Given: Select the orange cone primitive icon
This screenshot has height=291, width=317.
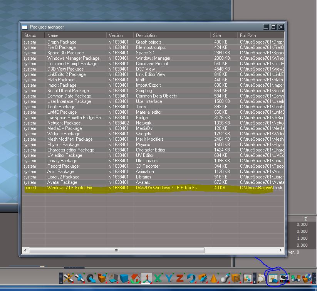Looking at the screenshot, I should pyautogui.click(x=213, y=278).
